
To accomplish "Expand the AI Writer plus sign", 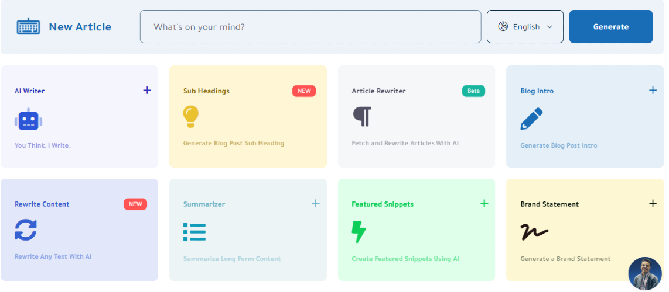I will 147,90.
